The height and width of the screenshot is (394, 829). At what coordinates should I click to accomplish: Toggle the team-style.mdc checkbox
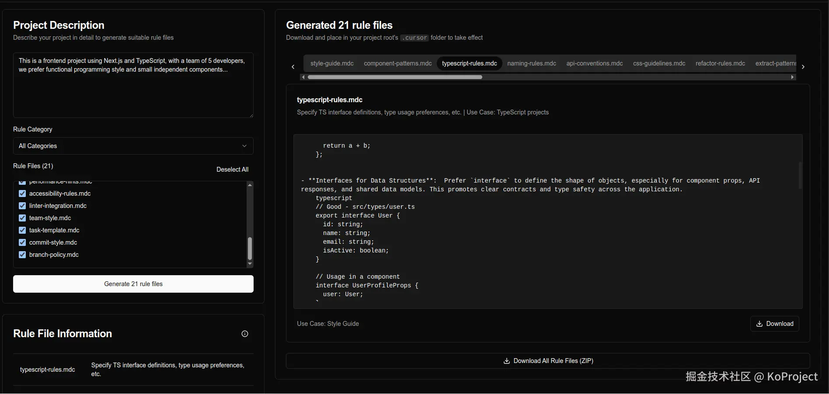(22, 218)
